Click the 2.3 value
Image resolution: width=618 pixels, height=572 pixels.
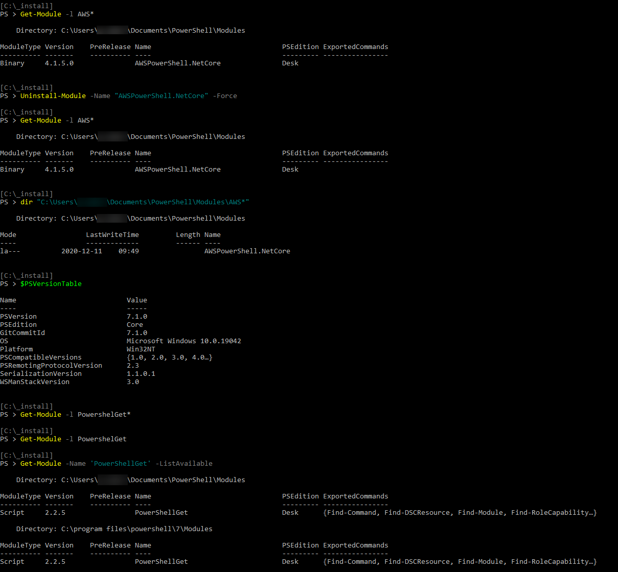click(133, 365)
